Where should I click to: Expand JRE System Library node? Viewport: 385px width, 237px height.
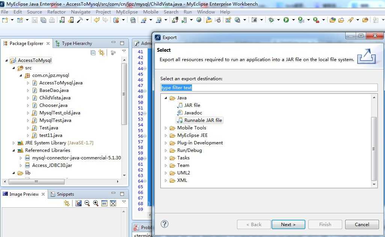pyautogui.click(x=14, y=143)
